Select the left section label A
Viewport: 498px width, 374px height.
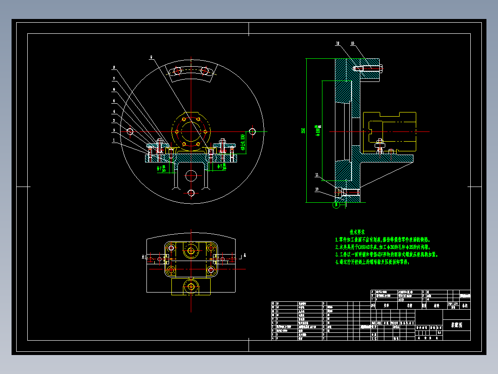[143, 257]
